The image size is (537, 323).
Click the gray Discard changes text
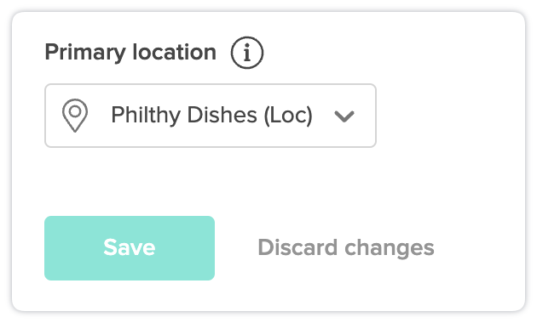coord(346,248)
